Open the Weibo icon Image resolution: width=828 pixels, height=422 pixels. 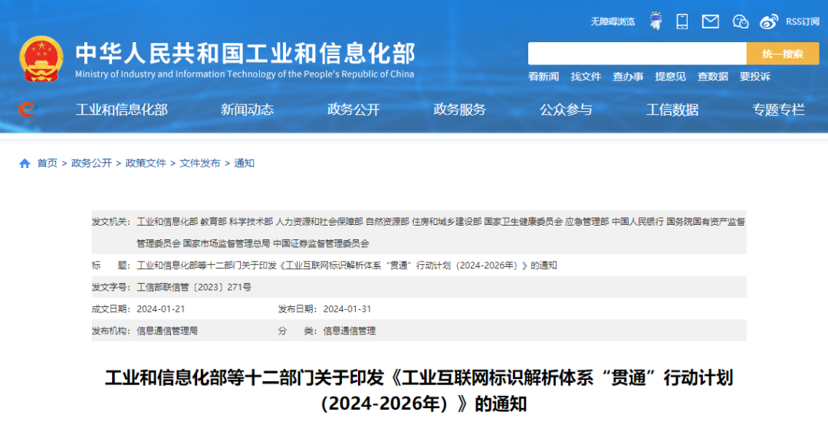(769, 21)
